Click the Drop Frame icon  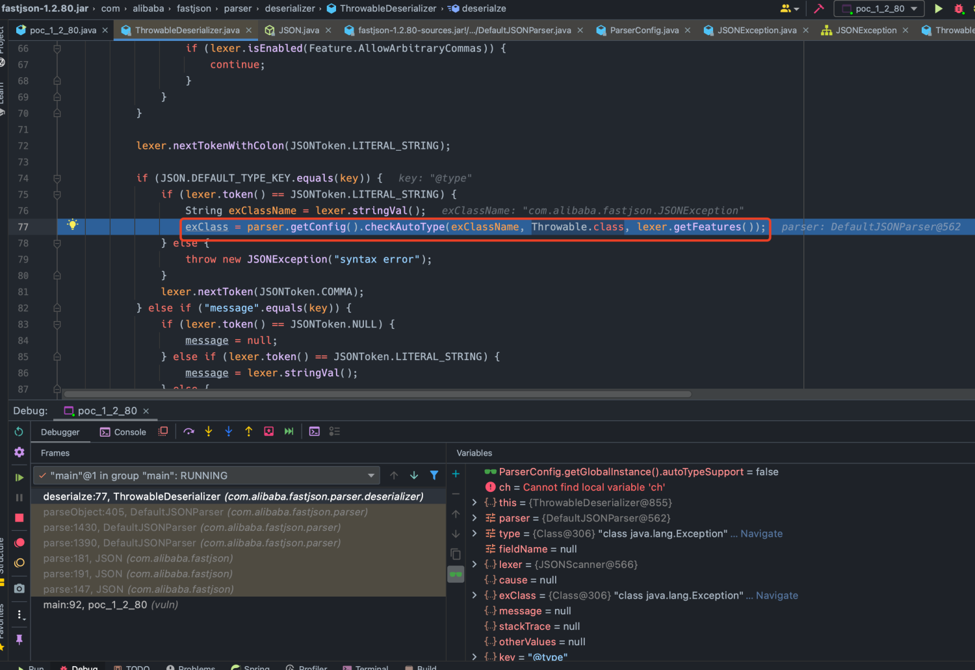(269, 432)
